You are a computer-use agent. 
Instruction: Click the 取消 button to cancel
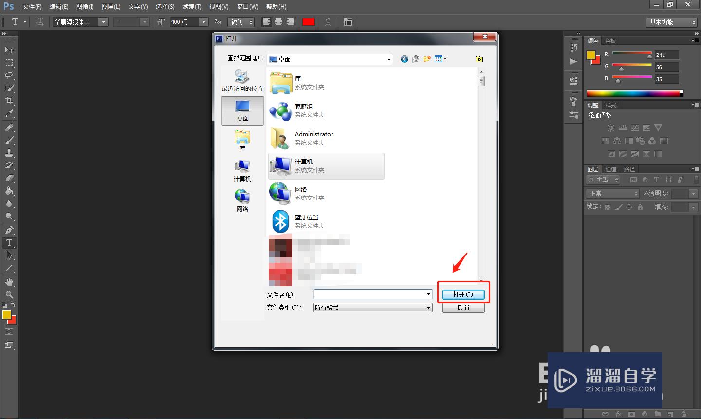coord(463,308)
